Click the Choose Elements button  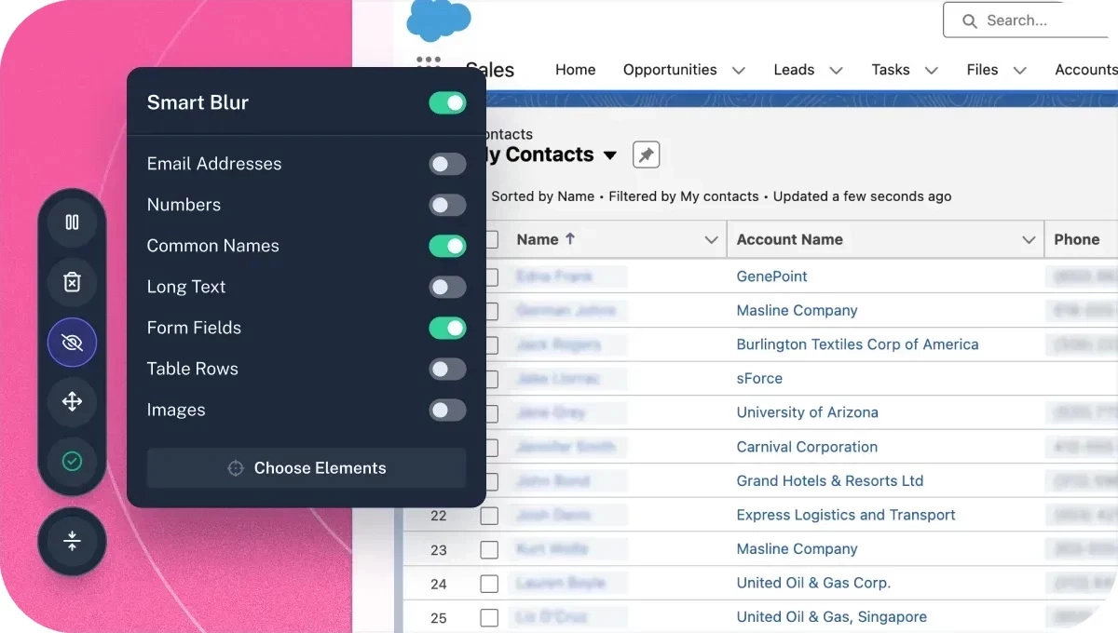click(x=307, y=468)
